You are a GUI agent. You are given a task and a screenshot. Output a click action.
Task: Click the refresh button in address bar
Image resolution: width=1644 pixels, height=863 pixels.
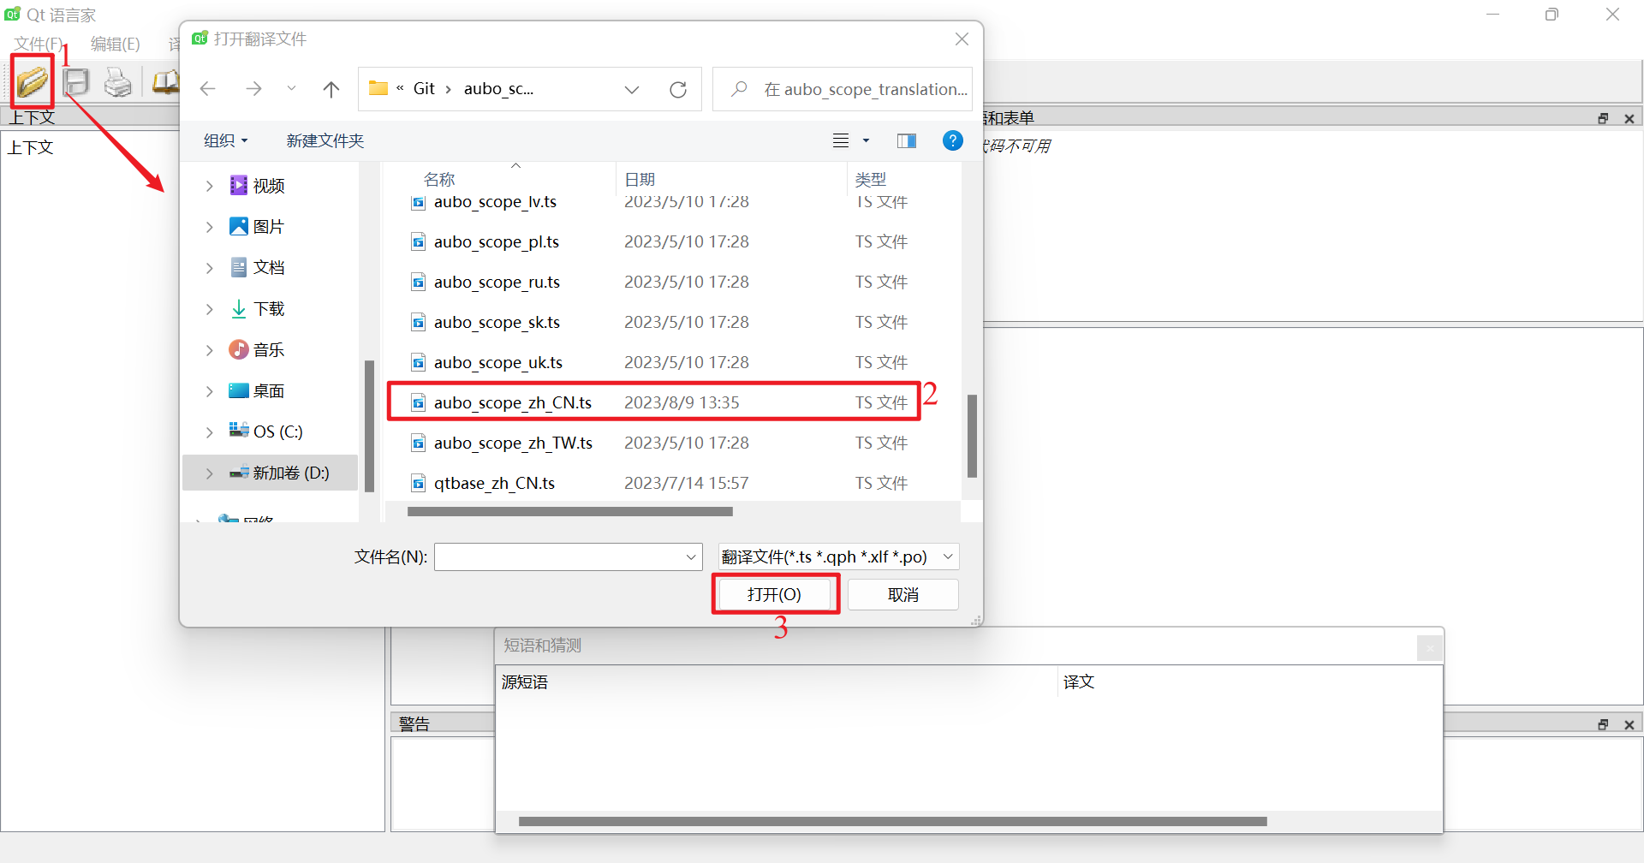coord(678,90)
